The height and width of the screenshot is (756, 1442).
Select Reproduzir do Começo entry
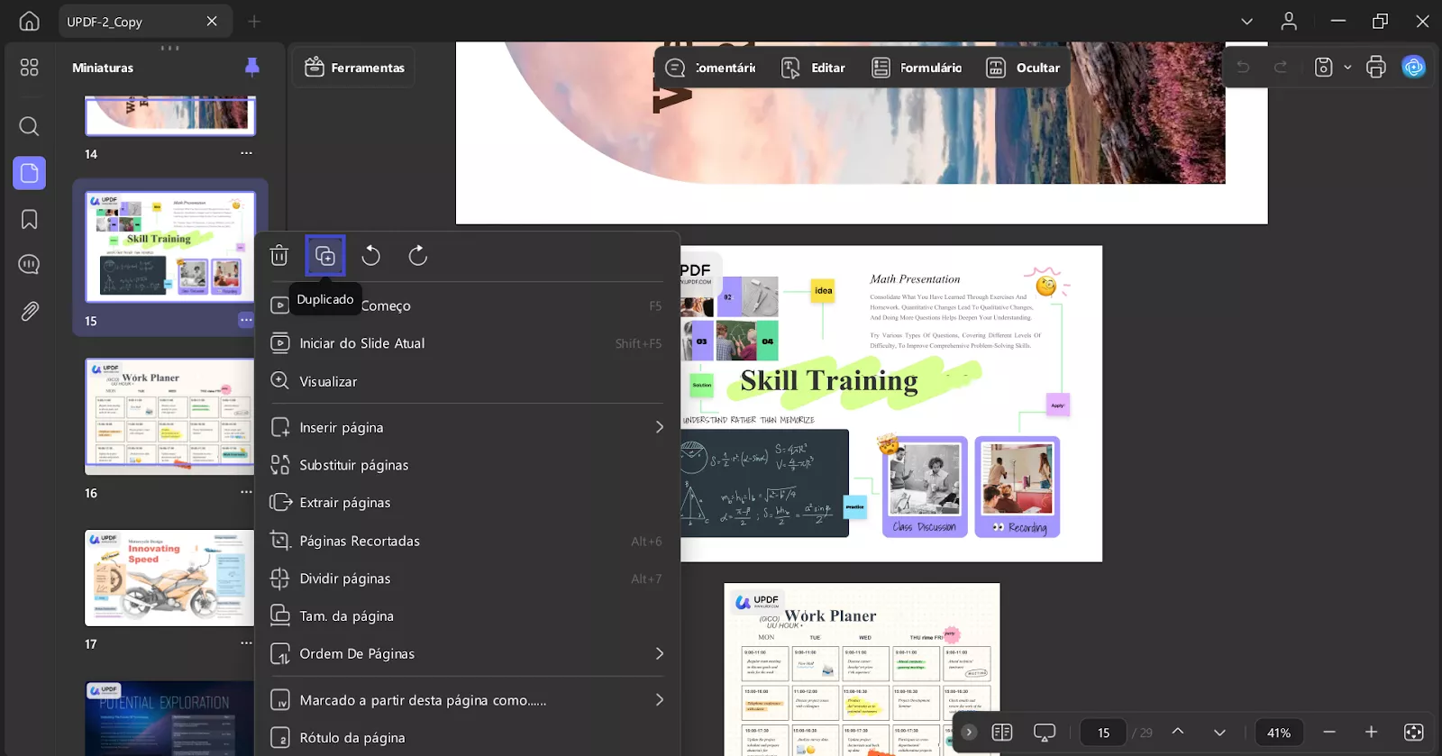pyautogui.click(x=467, y=305)
